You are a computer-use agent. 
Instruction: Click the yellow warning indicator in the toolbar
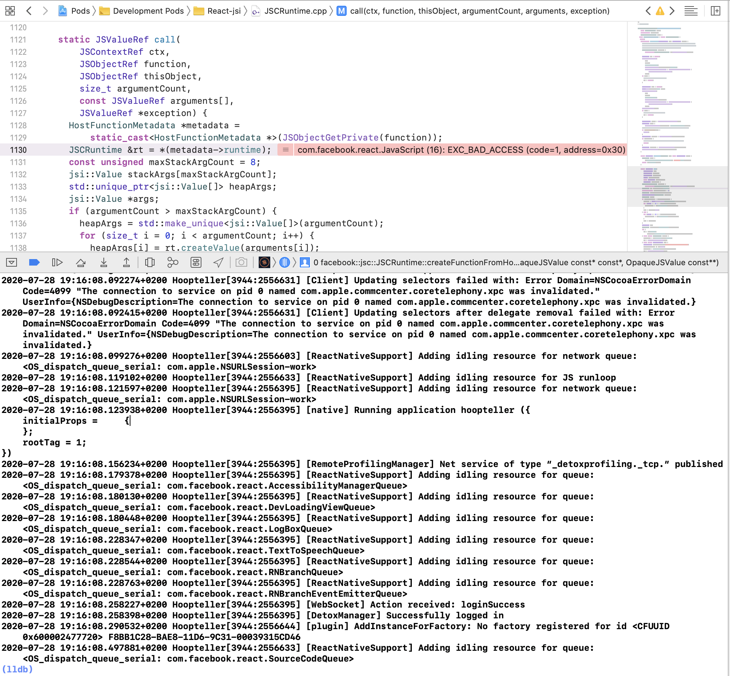pos(659,11)
